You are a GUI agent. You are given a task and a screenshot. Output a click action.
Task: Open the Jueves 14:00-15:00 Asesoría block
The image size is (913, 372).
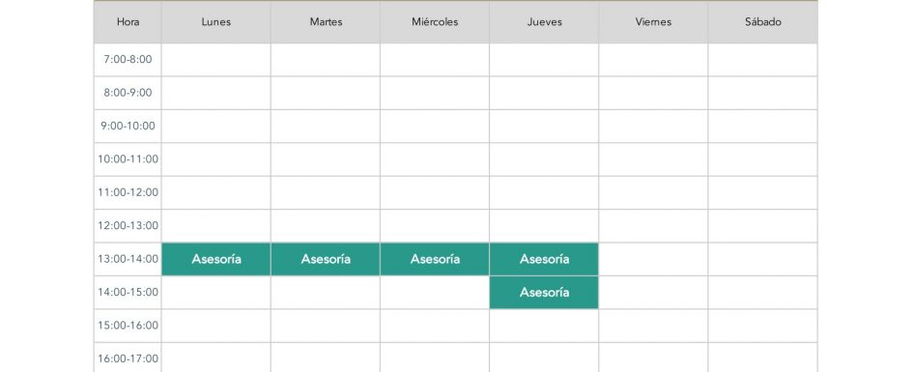click(544, 292)
